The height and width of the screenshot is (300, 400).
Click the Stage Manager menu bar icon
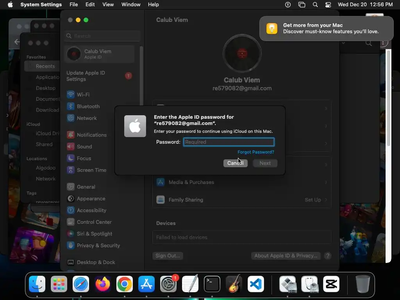[x=302, y=5]
